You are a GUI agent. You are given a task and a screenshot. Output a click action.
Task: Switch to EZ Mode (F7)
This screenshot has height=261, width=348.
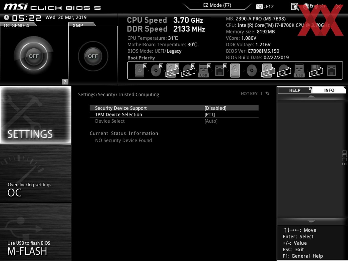217,5
